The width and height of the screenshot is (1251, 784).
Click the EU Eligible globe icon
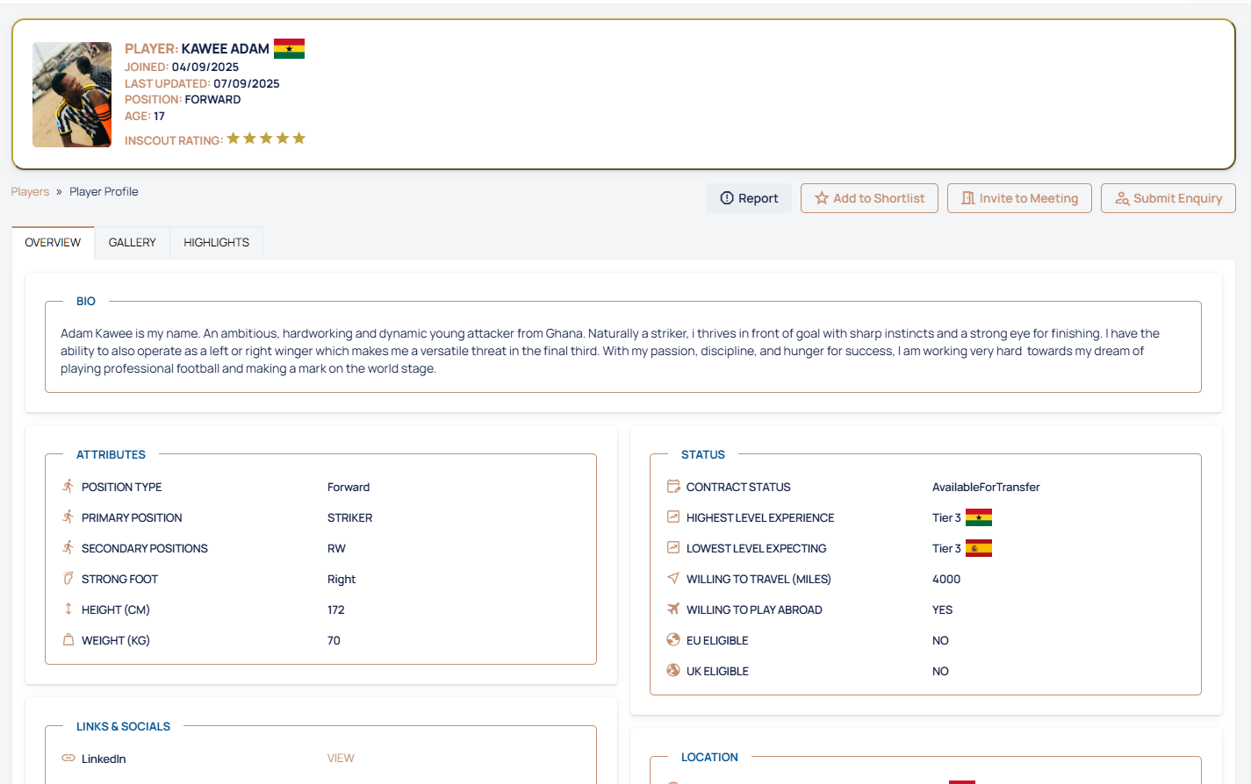[673, 639]
